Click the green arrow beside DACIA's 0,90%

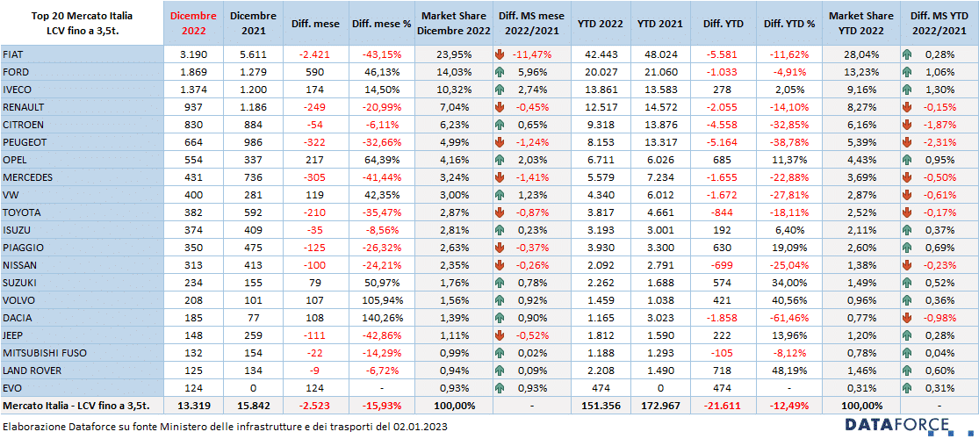click(x=500, y=318)
